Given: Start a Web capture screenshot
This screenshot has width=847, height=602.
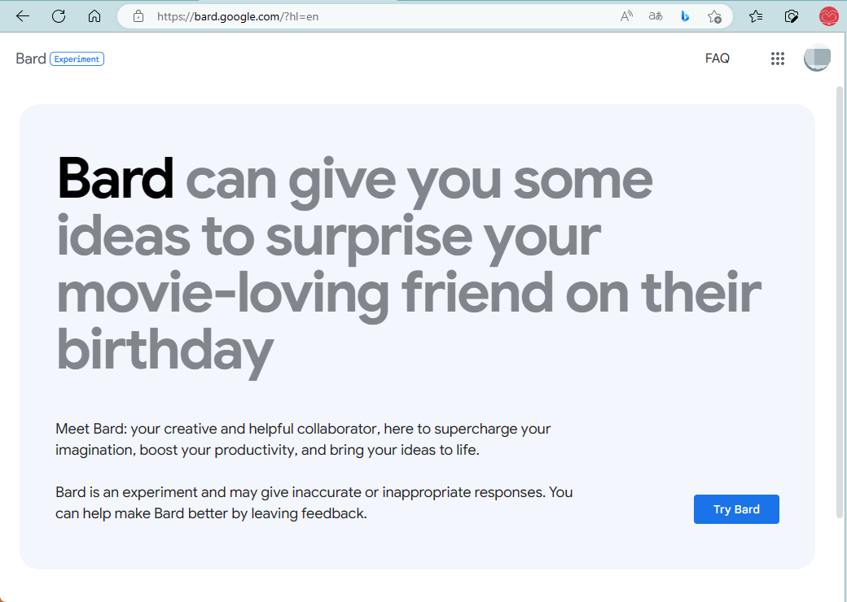Looking at the screenshot, I should [791, 16].
